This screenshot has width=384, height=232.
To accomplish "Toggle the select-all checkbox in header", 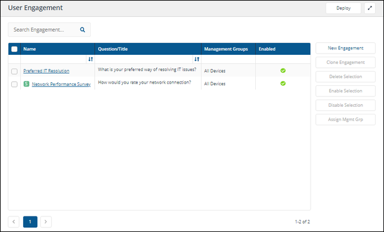I will [14, 49].
